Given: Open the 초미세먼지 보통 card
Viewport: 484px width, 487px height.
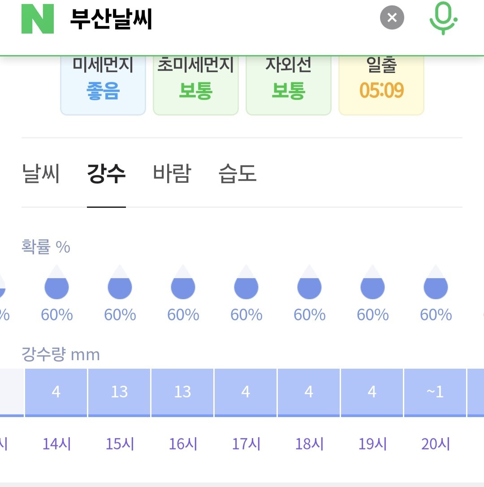Looking at the screenshot, I should (x=195, y=84).
